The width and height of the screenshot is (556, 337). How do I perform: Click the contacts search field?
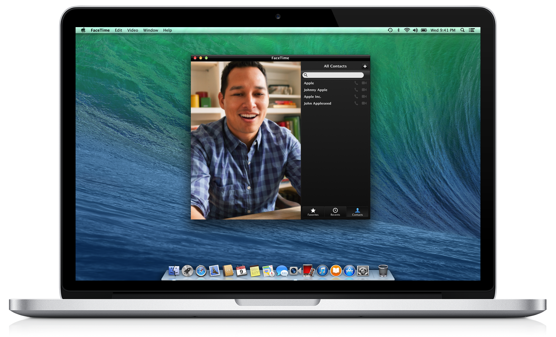[333, 75]
